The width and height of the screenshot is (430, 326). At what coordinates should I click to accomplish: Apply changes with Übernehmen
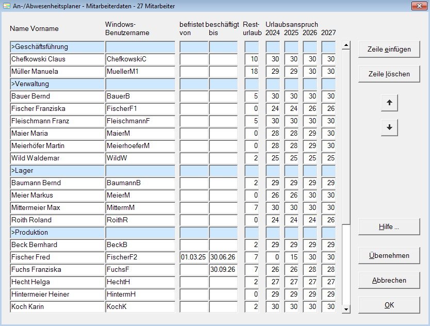[x=389, y=255]
